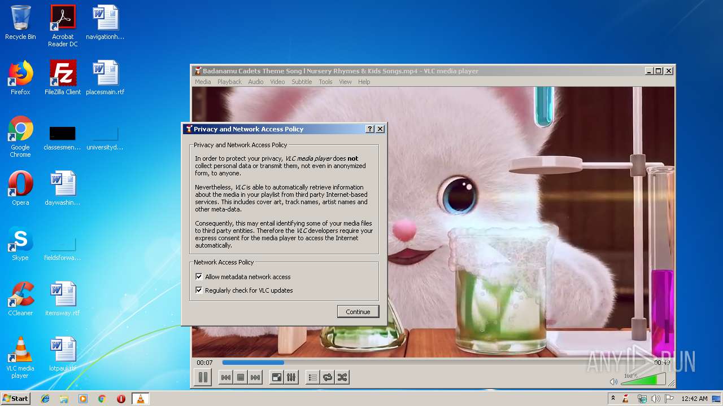
Task: Toggle fullscreen video button
Action: tap(277, 377)
